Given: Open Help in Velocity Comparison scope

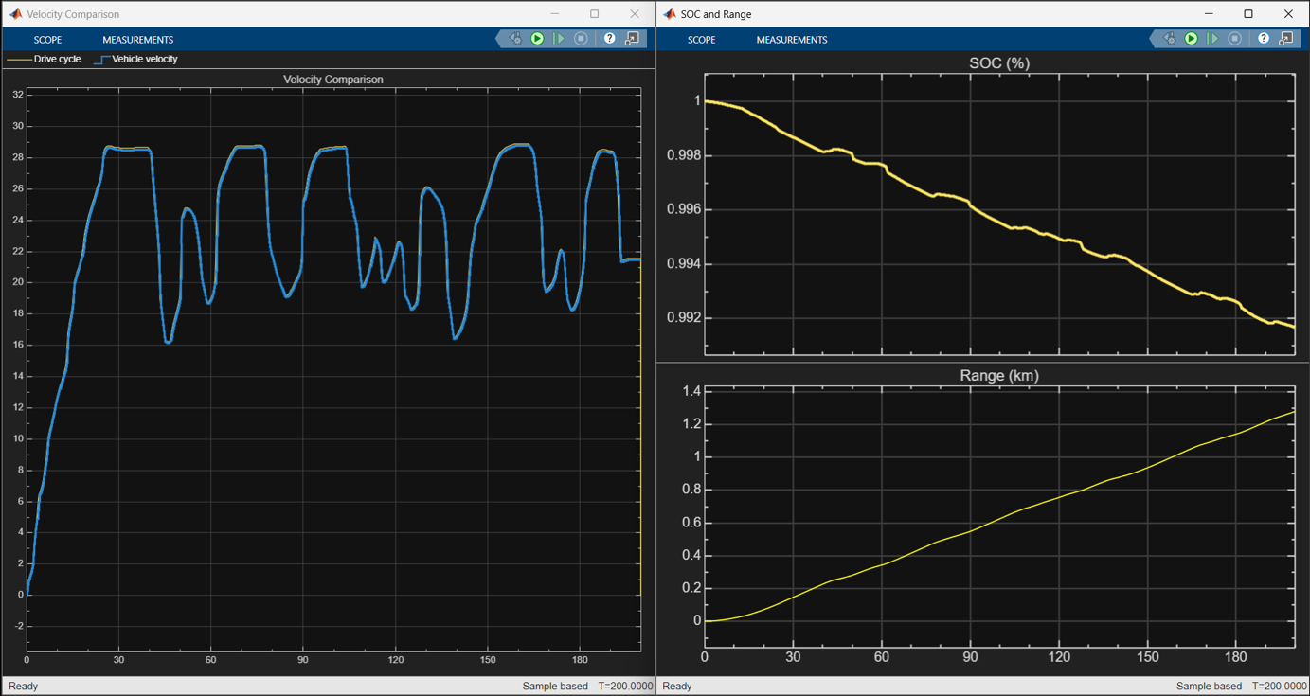Looking at the screenshot, I should click(x=609, y=39).
